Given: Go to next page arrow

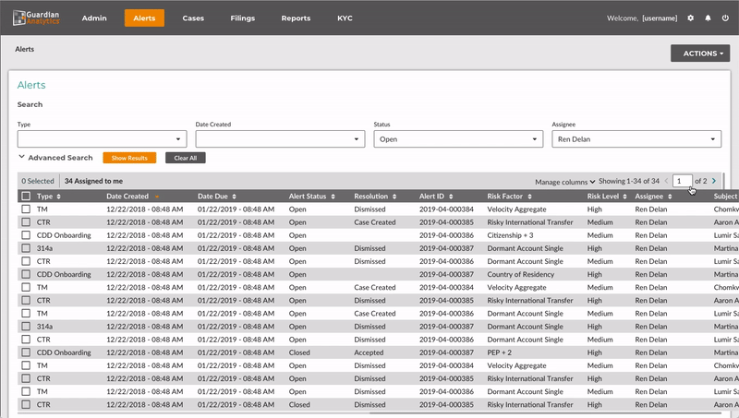Looking at the screenshot, I should pos(714,181).
